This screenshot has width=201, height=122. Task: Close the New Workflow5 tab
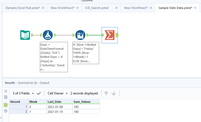(151, 8)
